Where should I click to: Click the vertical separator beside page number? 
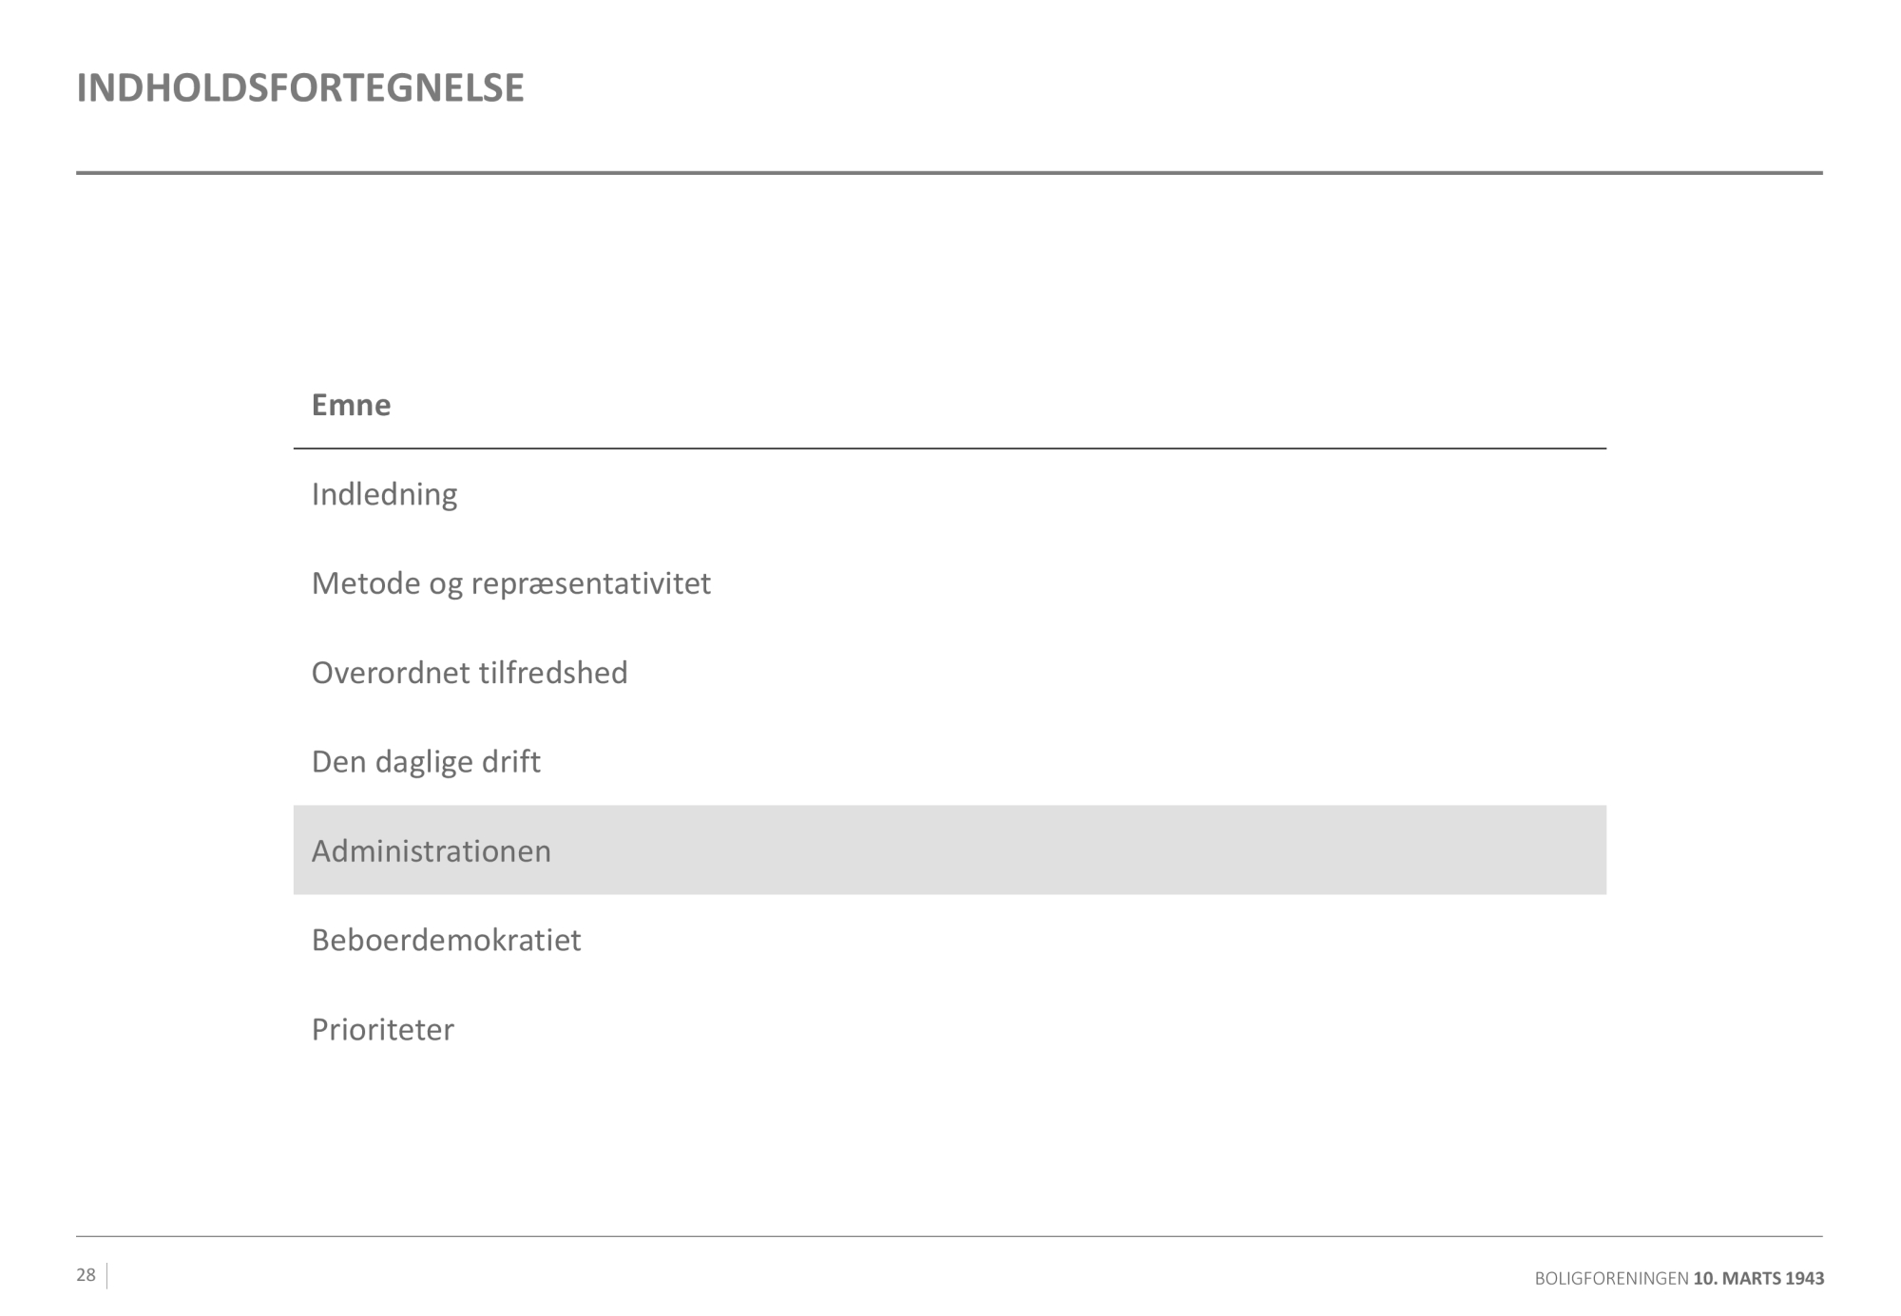point(107,1276)
